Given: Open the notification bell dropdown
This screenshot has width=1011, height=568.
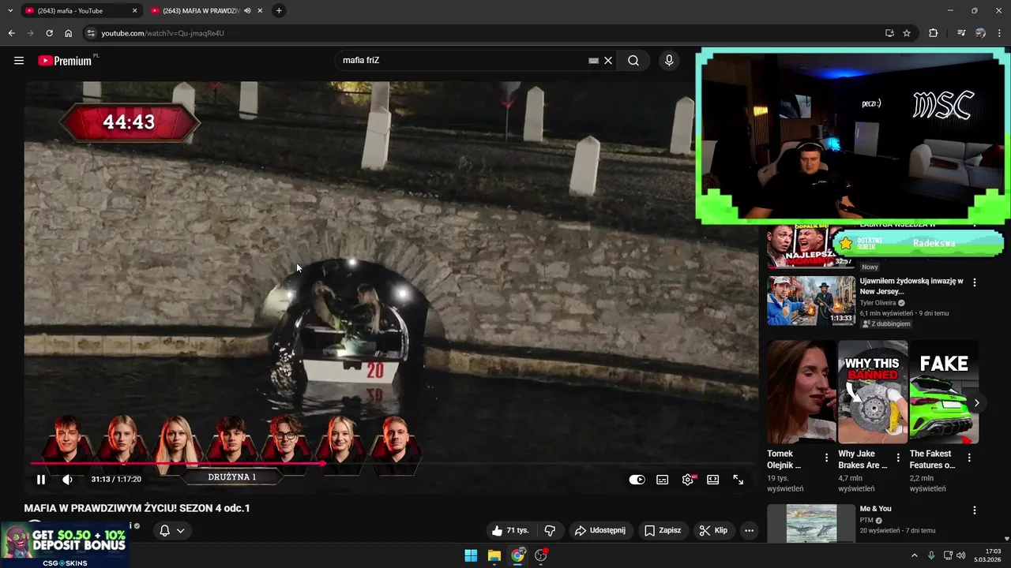Looking at the screenshot, I should [171, 530].
